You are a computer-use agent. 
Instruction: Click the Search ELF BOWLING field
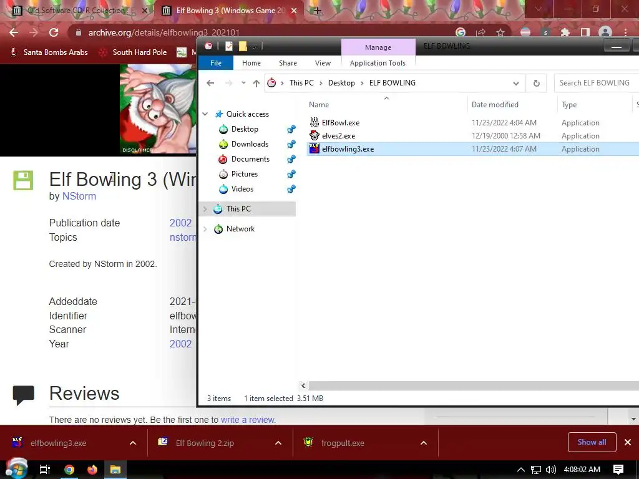596,83
